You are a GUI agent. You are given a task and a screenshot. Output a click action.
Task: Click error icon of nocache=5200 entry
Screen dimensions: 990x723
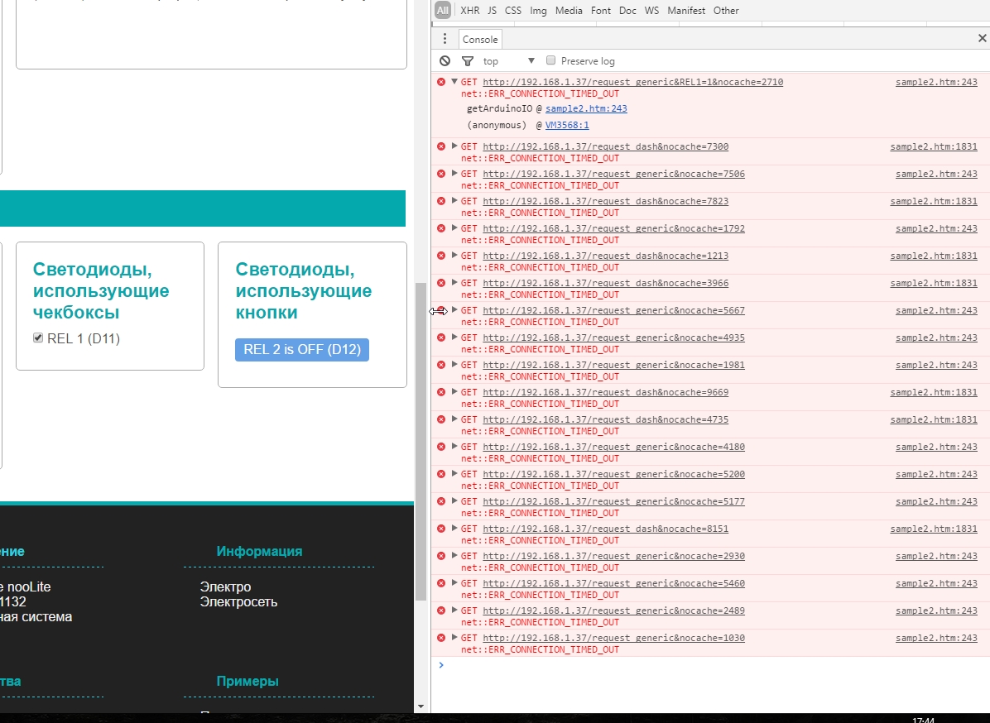pyautogui.click(x=440, y=474)
